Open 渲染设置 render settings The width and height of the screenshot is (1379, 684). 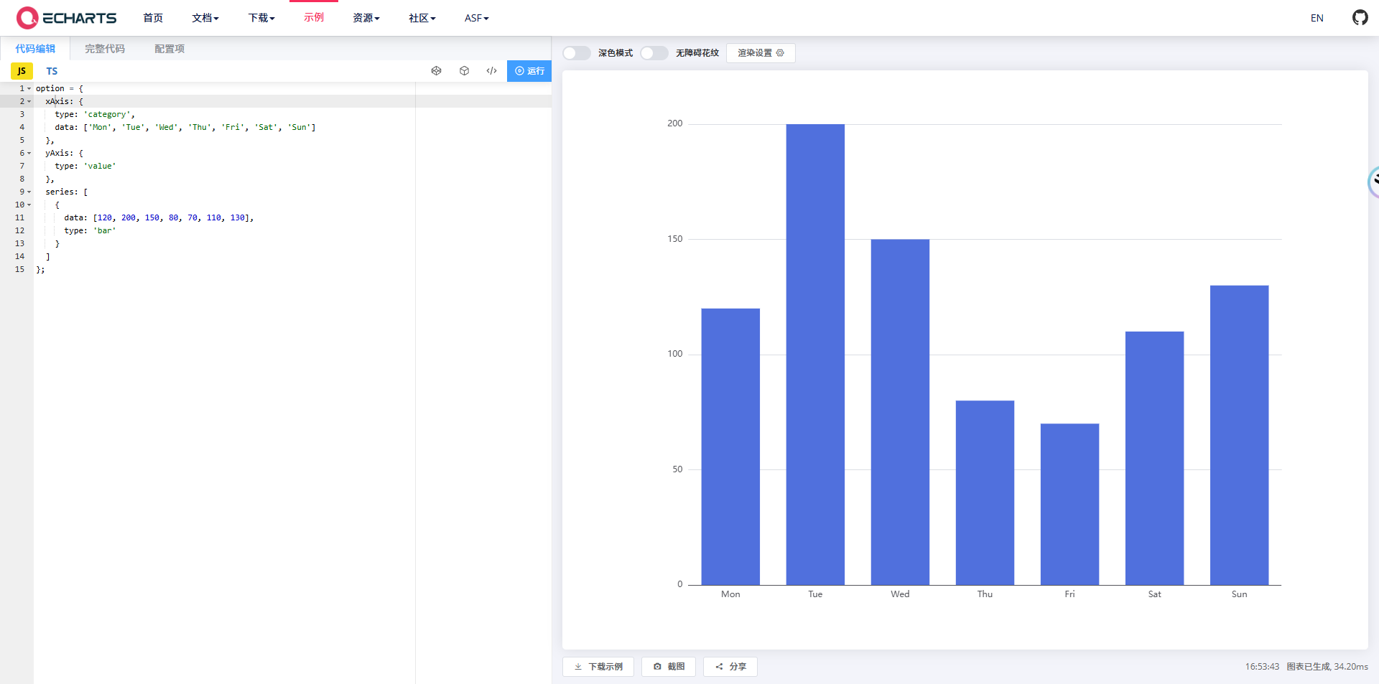(x=761, y=53)
